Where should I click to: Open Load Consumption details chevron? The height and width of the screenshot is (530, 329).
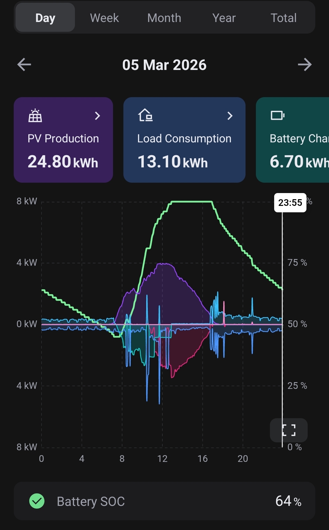click(230, 116)
